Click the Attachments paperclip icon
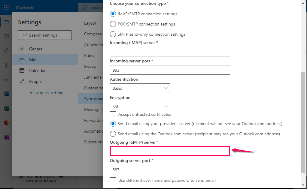Image resolution: width=307 pixels, height=189 pixels. pyautogui.click(x=6, y=65)
